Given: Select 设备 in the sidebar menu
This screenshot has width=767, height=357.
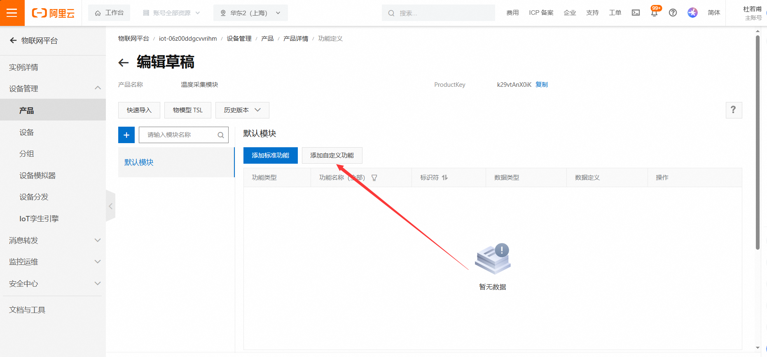Looking at the screenshot, I should 27,132.
